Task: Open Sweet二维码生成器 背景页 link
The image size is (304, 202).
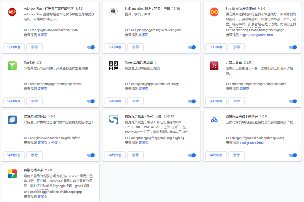Action: (x=143, y=89)
